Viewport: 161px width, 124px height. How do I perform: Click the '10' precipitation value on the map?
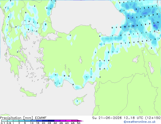point(133,26)
